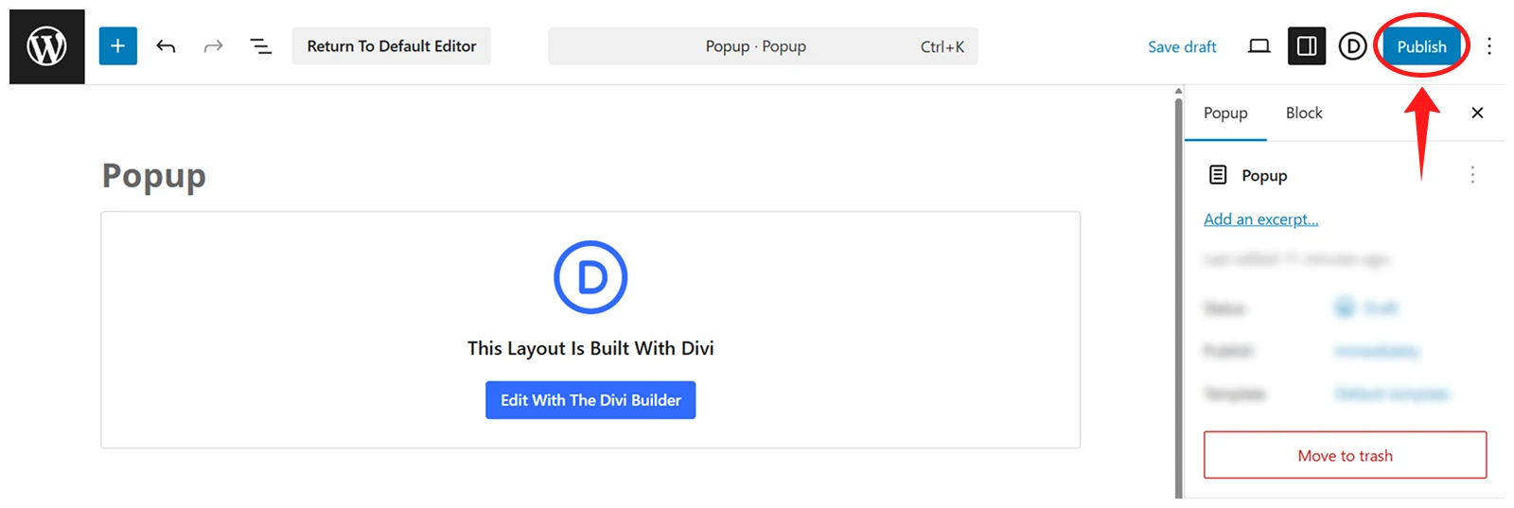Click the Move to trash button
This screenshot has height=508, width=1514.
pyautogui.click(x=1345, y=456)
